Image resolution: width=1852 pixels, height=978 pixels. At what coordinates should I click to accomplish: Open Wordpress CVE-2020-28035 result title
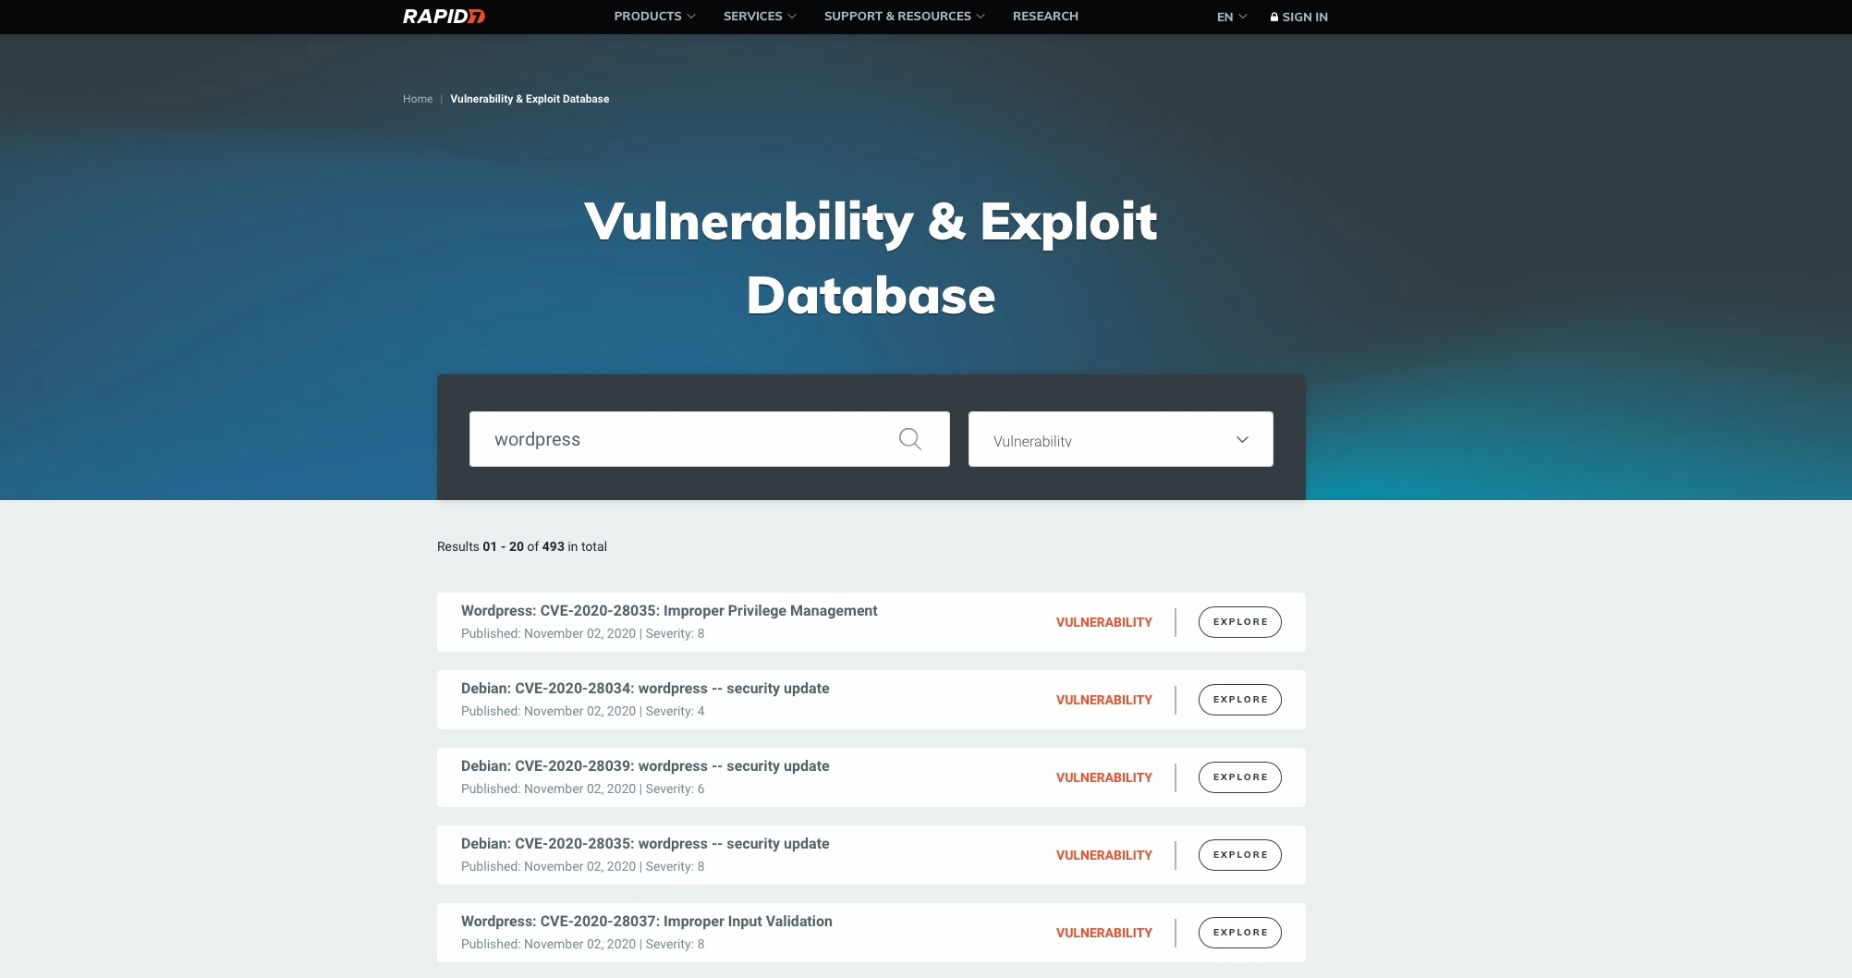[669, 611]
